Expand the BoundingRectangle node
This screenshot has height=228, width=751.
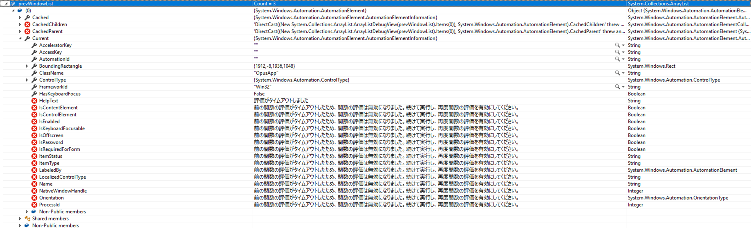pyautogui.click(x=27, y=66)
